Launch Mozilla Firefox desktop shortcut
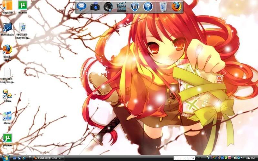The width and height of the screenshot is (258, 161). pyautogui.click(x=7, y=50)
